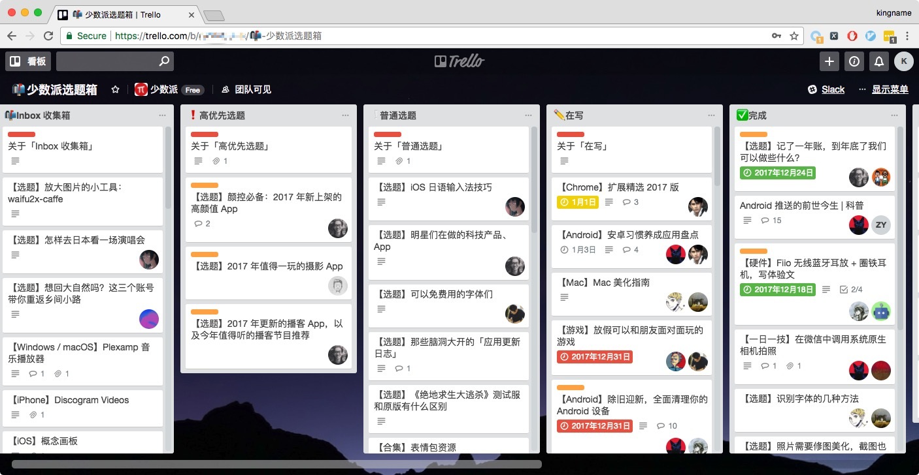
Task: Click member avatar on 怎样去日本 card
Action: point(149,259)
